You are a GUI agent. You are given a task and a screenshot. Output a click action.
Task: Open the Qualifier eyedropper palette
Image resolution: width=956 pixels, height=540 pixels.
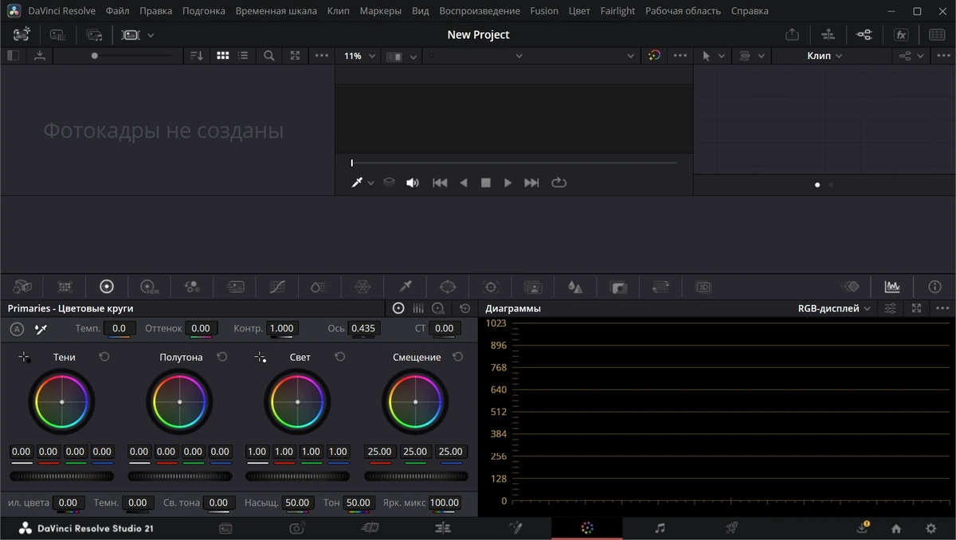[406, 287]
